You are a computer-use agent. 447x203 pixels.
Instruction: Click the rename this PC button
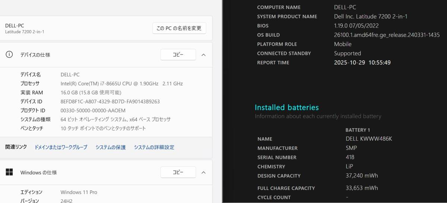point(179,28)
